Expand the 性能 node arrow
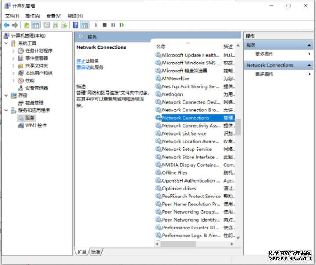 [x=13, y=81]
